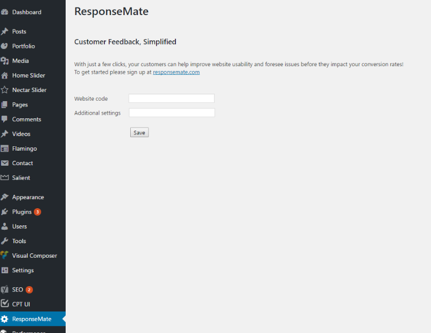Click the Home Slider house icon
The height and width of the screenshot is (333, 431).
4,75
